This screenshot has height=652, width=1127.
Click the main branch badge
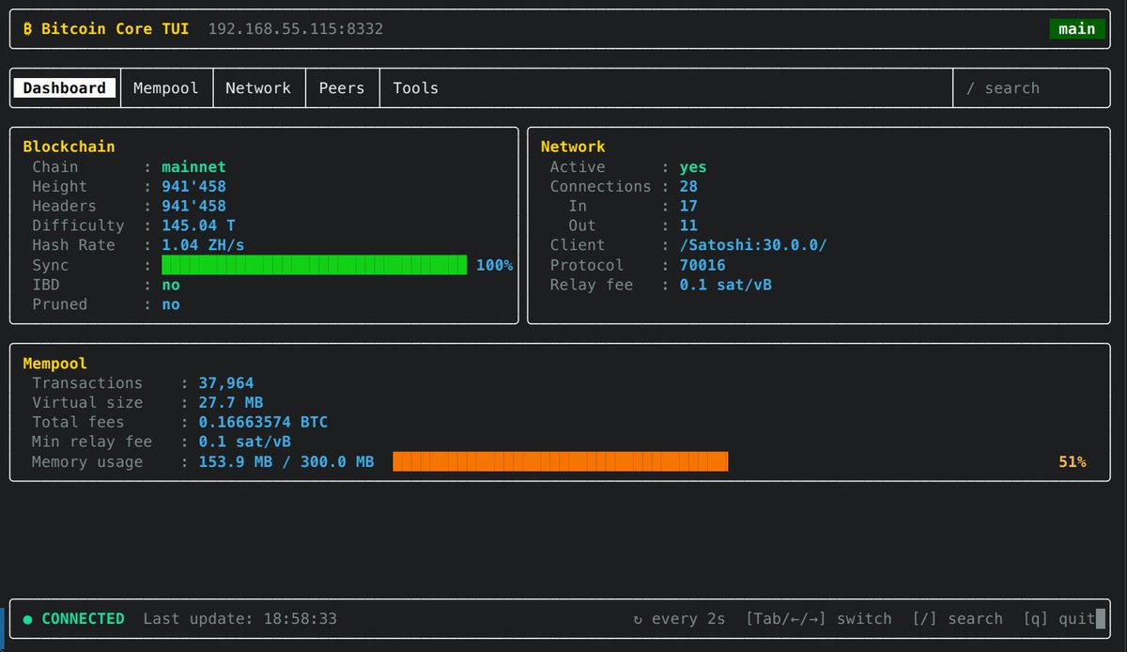click(1077, 29)
